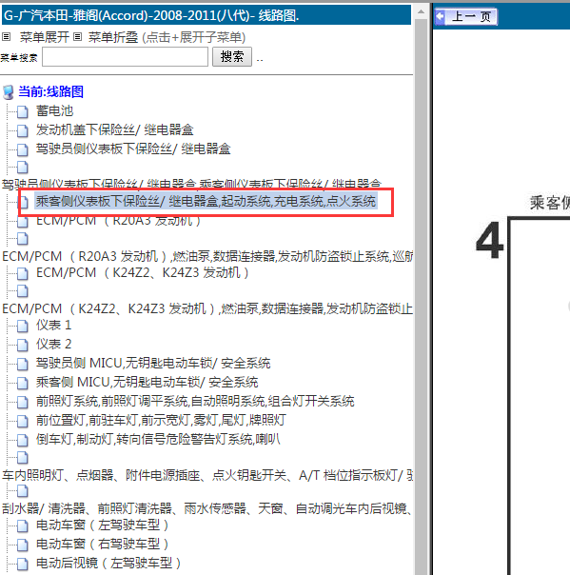This screenshot has height=575, width=570.
Task: Select highlighted 乘客侧仪表板下保险丝/ 继电器盒,起动系统 entry
Action: 206,201
